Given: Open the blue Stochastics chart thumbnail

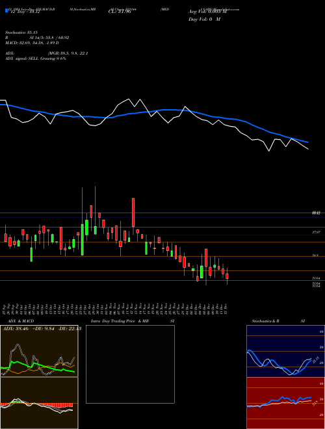Looking at the screenshot, I should [285, 351].
